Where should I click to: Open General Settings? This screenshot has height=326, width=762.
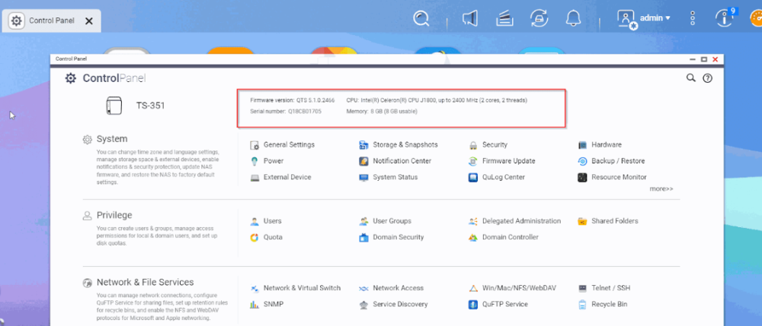click(283, 145)
